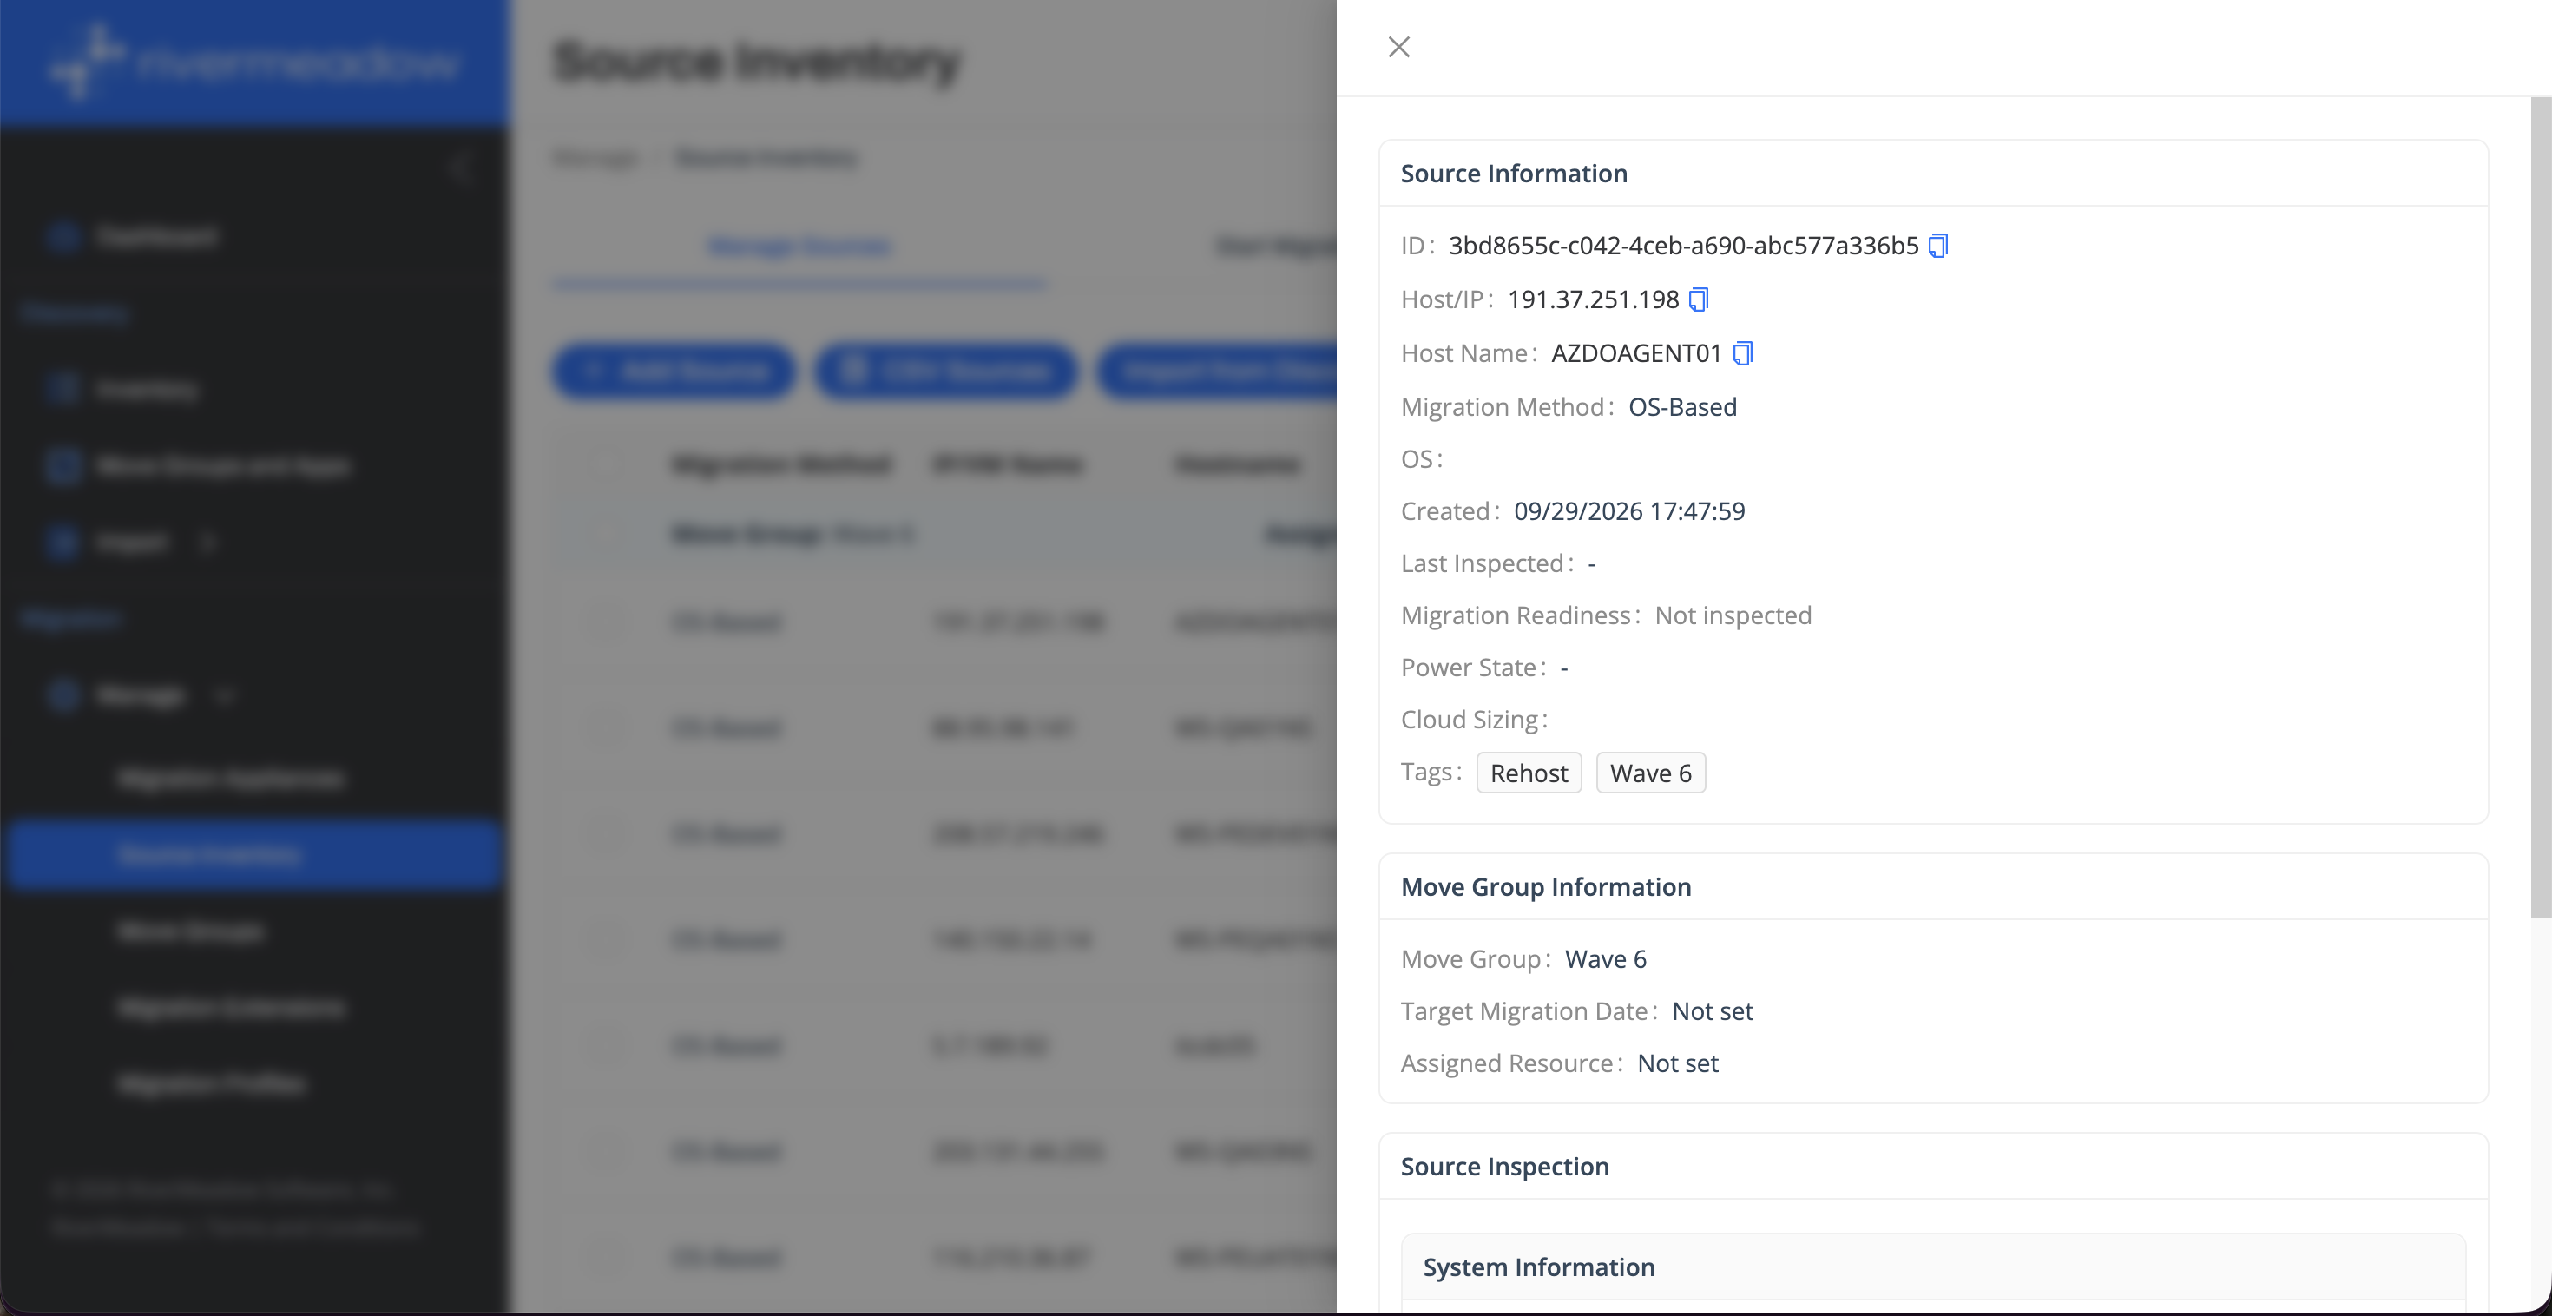2552x1316 pixels.
Task: Select Source Inventory in sidebar menu
Action: pos(253,854)
